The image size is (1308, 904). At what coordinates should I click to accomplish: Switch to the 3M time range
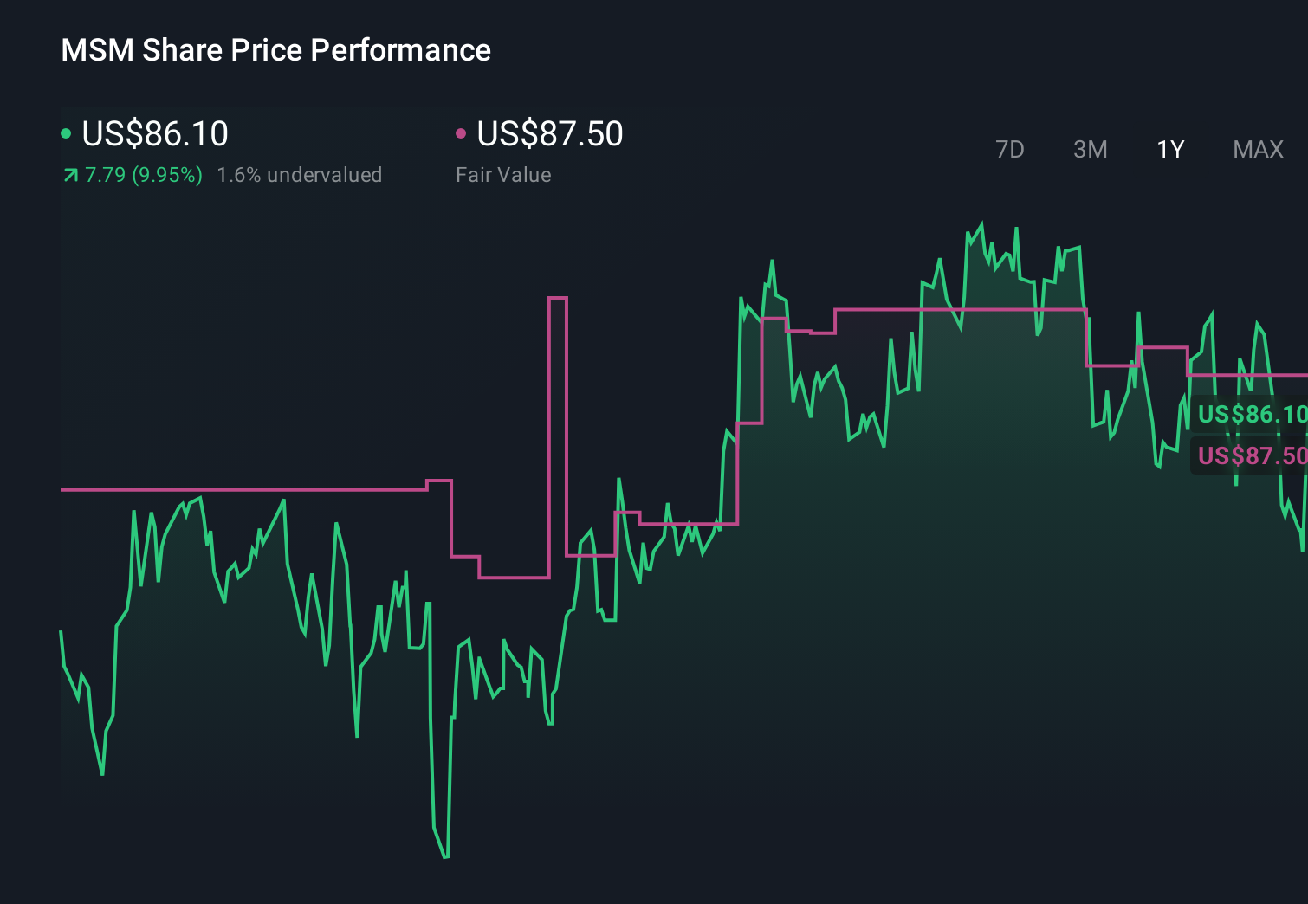point(1090,149)
